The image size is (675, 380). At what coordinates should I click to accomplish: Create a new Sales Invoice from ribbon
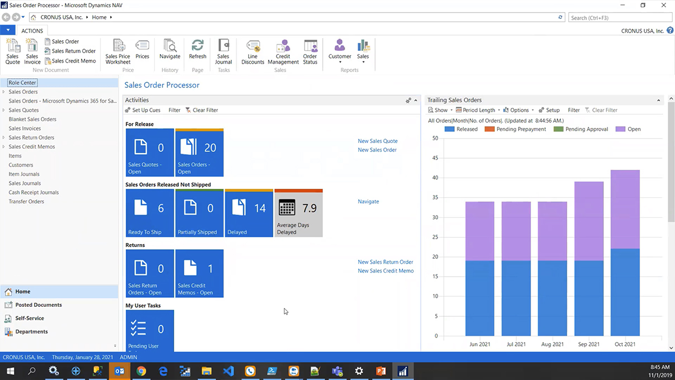tap(32, 52)
